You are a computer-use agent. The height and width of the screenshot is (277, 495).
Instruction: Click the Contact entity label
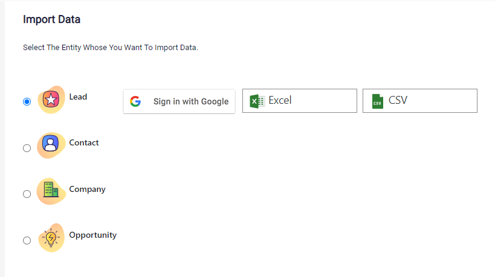pos(84,143)
